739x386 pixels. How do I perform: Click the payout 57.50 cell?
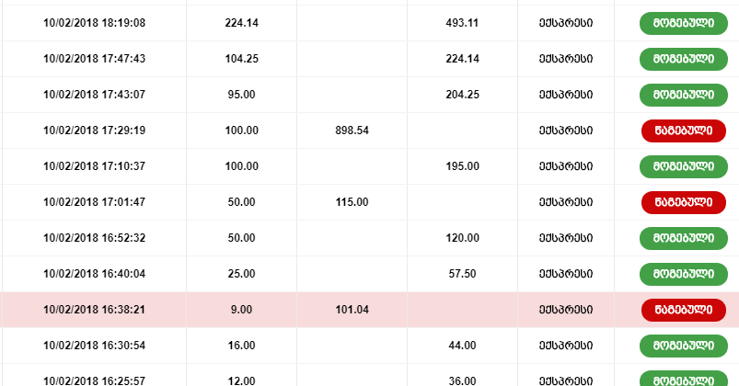pos(462,274)
